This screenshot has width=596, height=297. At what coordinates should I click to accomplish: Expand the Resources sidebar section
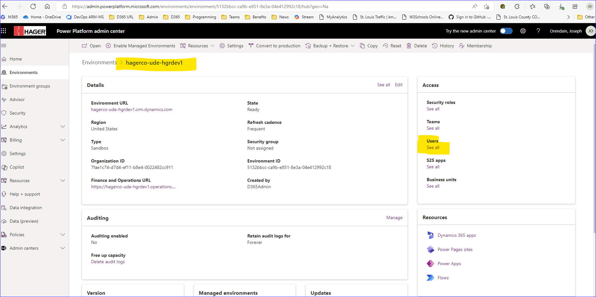coord(63,181)
